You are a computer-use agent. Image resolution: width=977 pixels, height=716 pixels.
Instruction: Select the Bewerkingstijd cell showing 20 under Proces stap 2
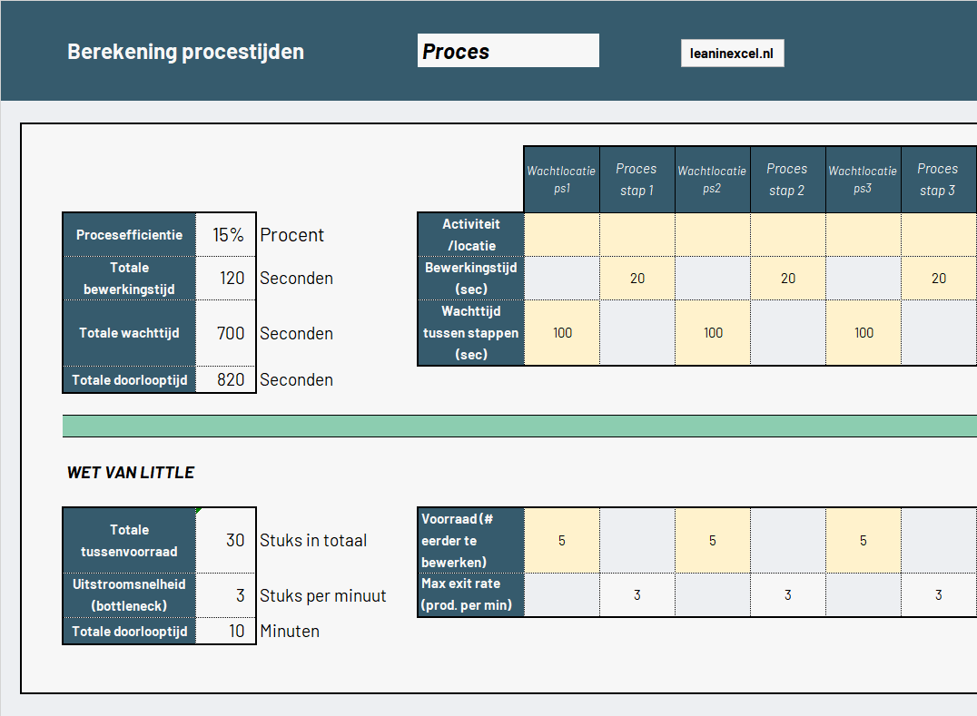787,278
